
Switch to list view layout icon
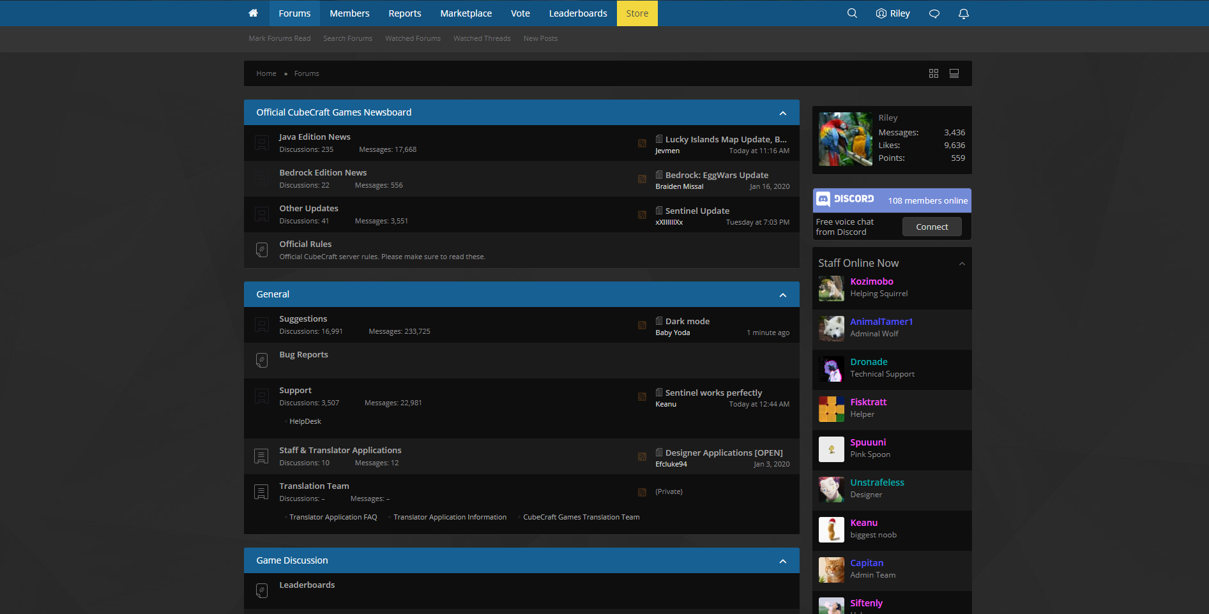(x=954, y=73)
